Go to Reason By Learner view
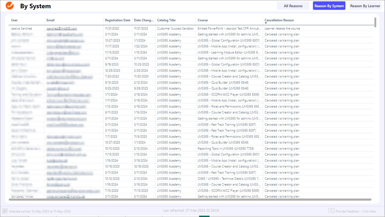Screen dimensions: 385x217 coord(365,6)
